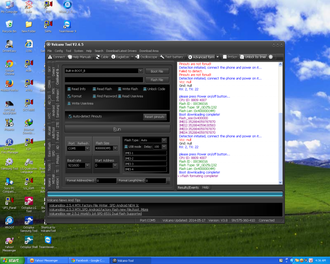
Task: Uncheck Auto-detect Pinouts checkbox
Action: click(x=70, y=116)
